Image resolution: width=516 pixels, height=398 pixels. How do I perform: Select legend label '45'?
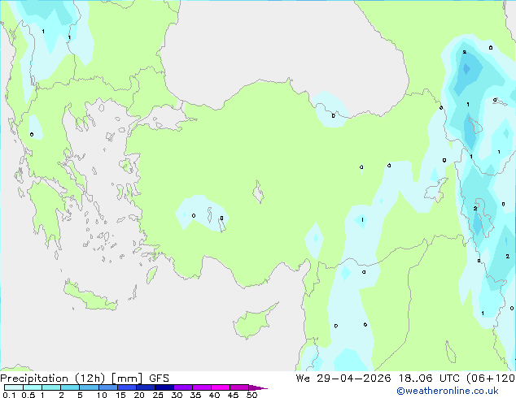coord(234,395)
